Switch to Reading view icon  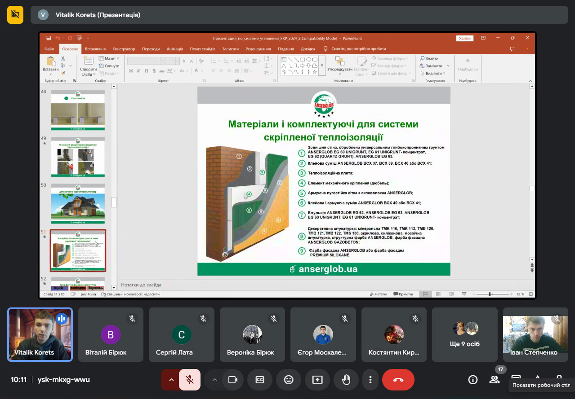pyautogui.click(x=450, y=294)
